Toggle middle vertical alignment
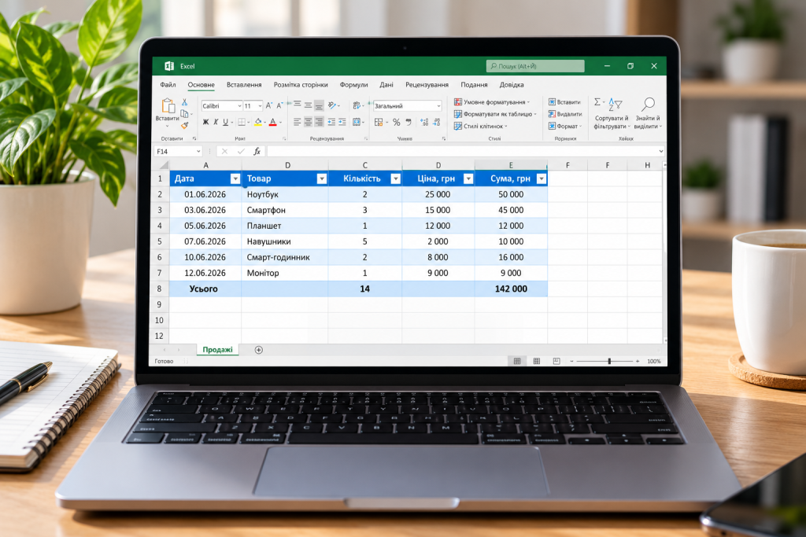This screenshot has height=537, width=806. (x=308, y=105)
